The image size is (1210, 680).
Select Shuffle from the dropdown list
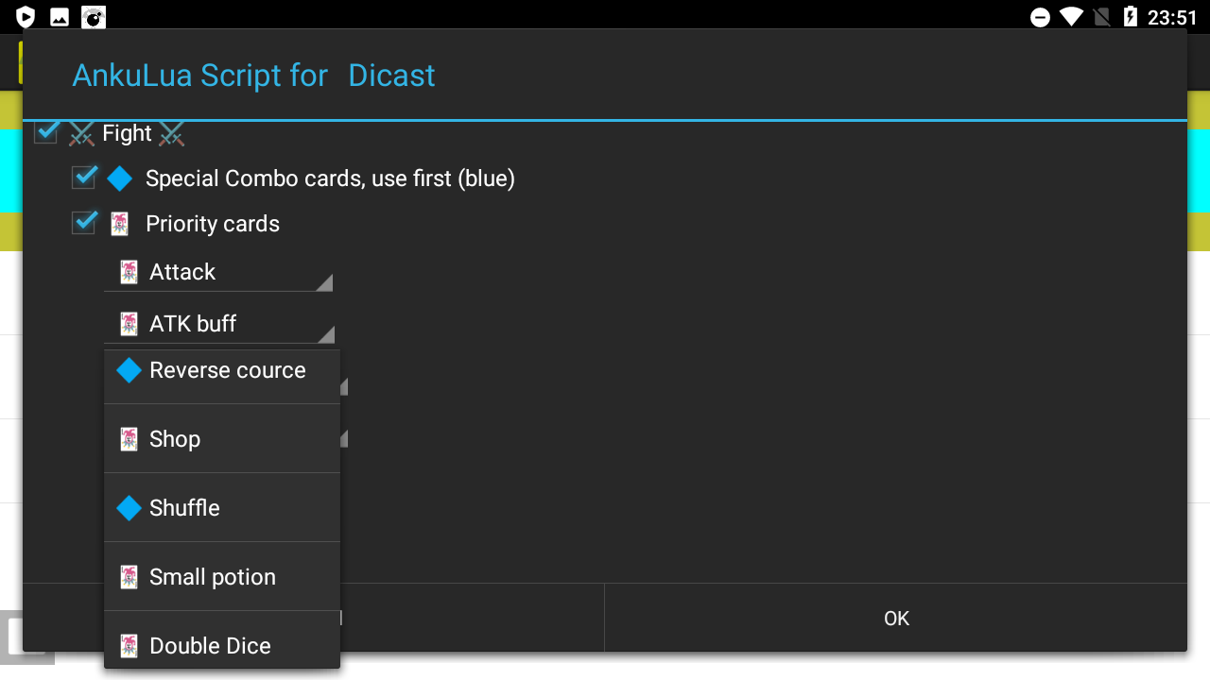tap(221, 508)
